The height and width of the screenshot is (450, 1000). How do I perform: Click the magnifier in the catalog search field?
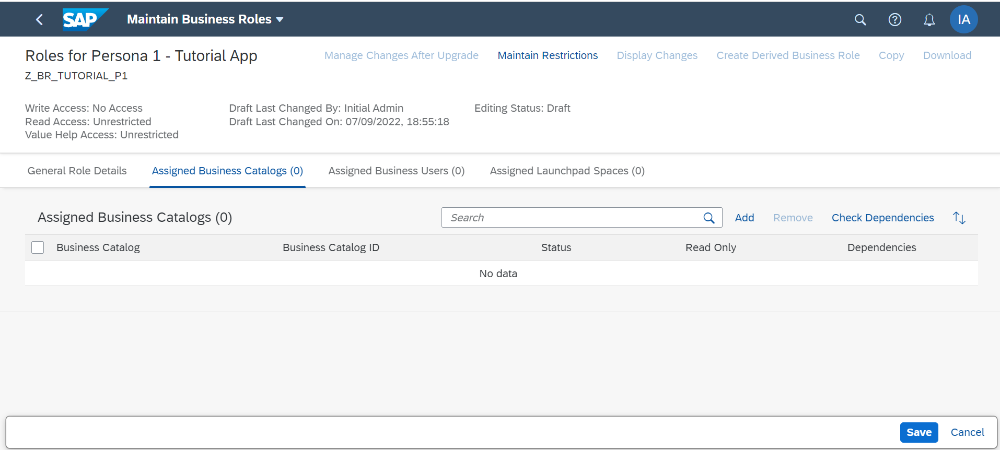(709, 218)
